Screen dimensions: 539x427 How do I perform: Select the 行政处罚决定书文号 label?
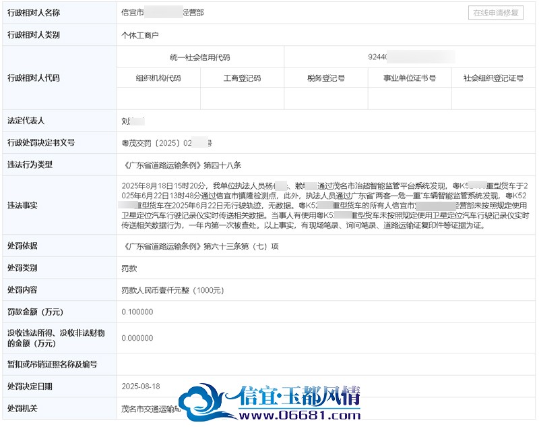pos(41,142)
